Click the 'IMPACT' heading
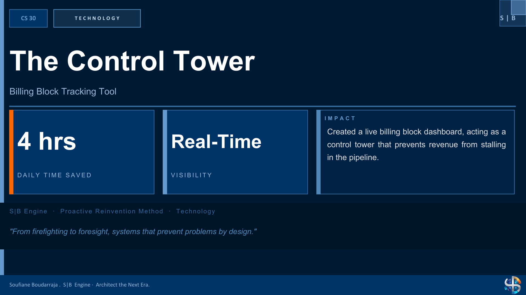526x295 pixels. point(340,118)
